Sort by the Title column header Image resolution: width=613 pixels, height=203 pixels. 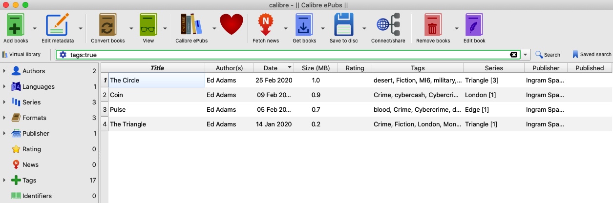157,68
